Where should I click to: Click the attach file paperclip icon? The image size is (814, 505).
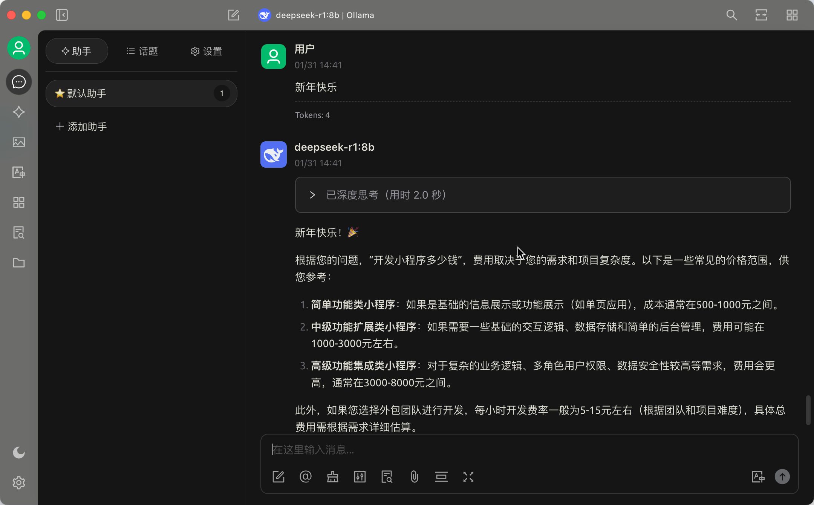[414, 477]
